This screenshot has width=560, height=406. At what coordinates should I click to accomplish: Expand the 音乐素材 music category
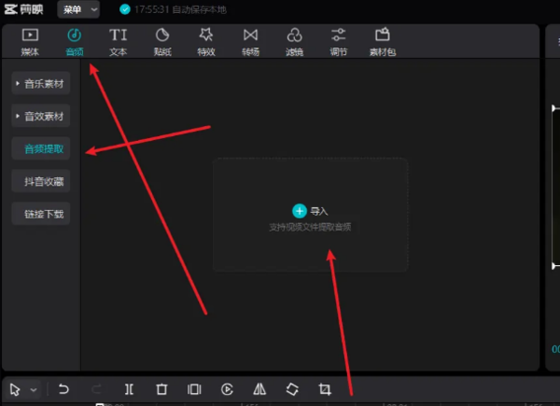(41, 84)
